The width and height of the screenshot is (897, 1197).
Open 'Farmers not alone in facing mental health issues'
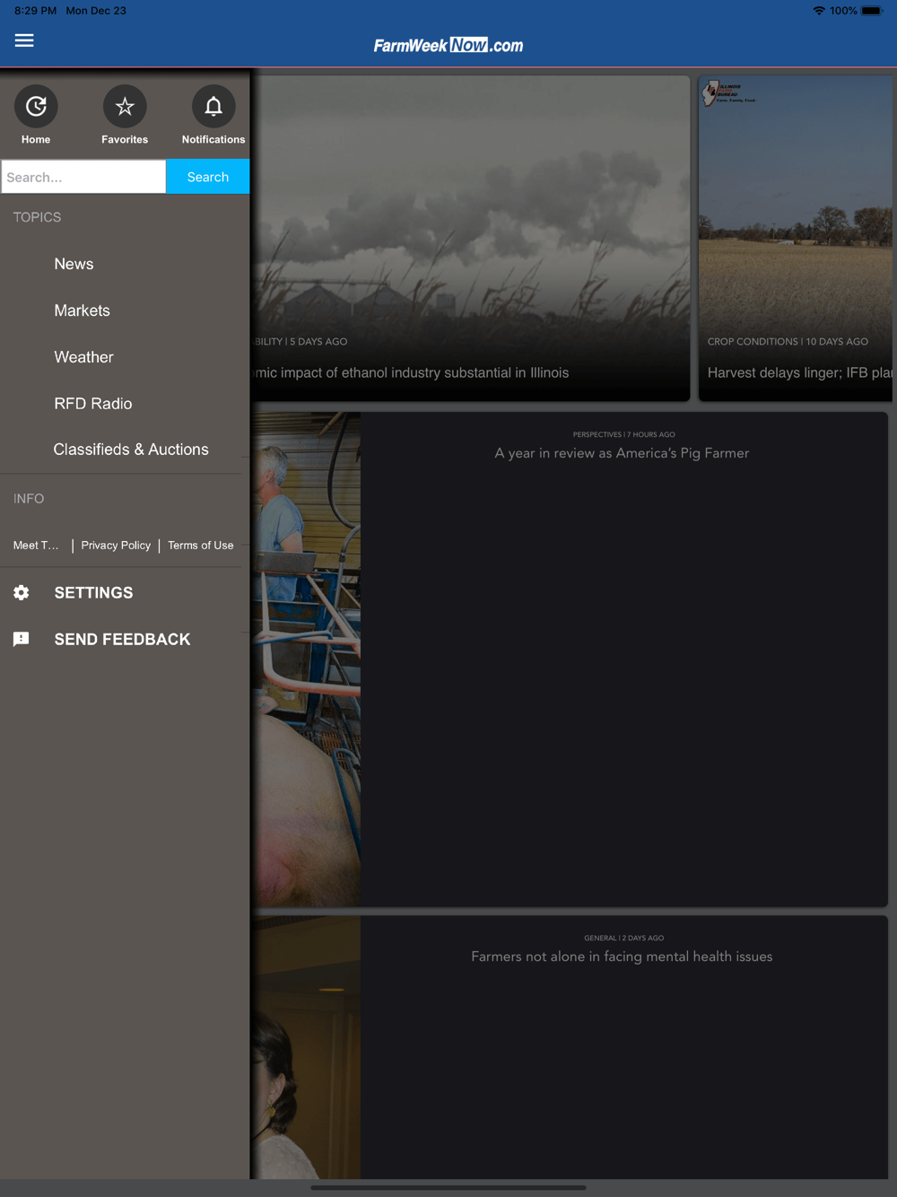click(x=622, y=957)
